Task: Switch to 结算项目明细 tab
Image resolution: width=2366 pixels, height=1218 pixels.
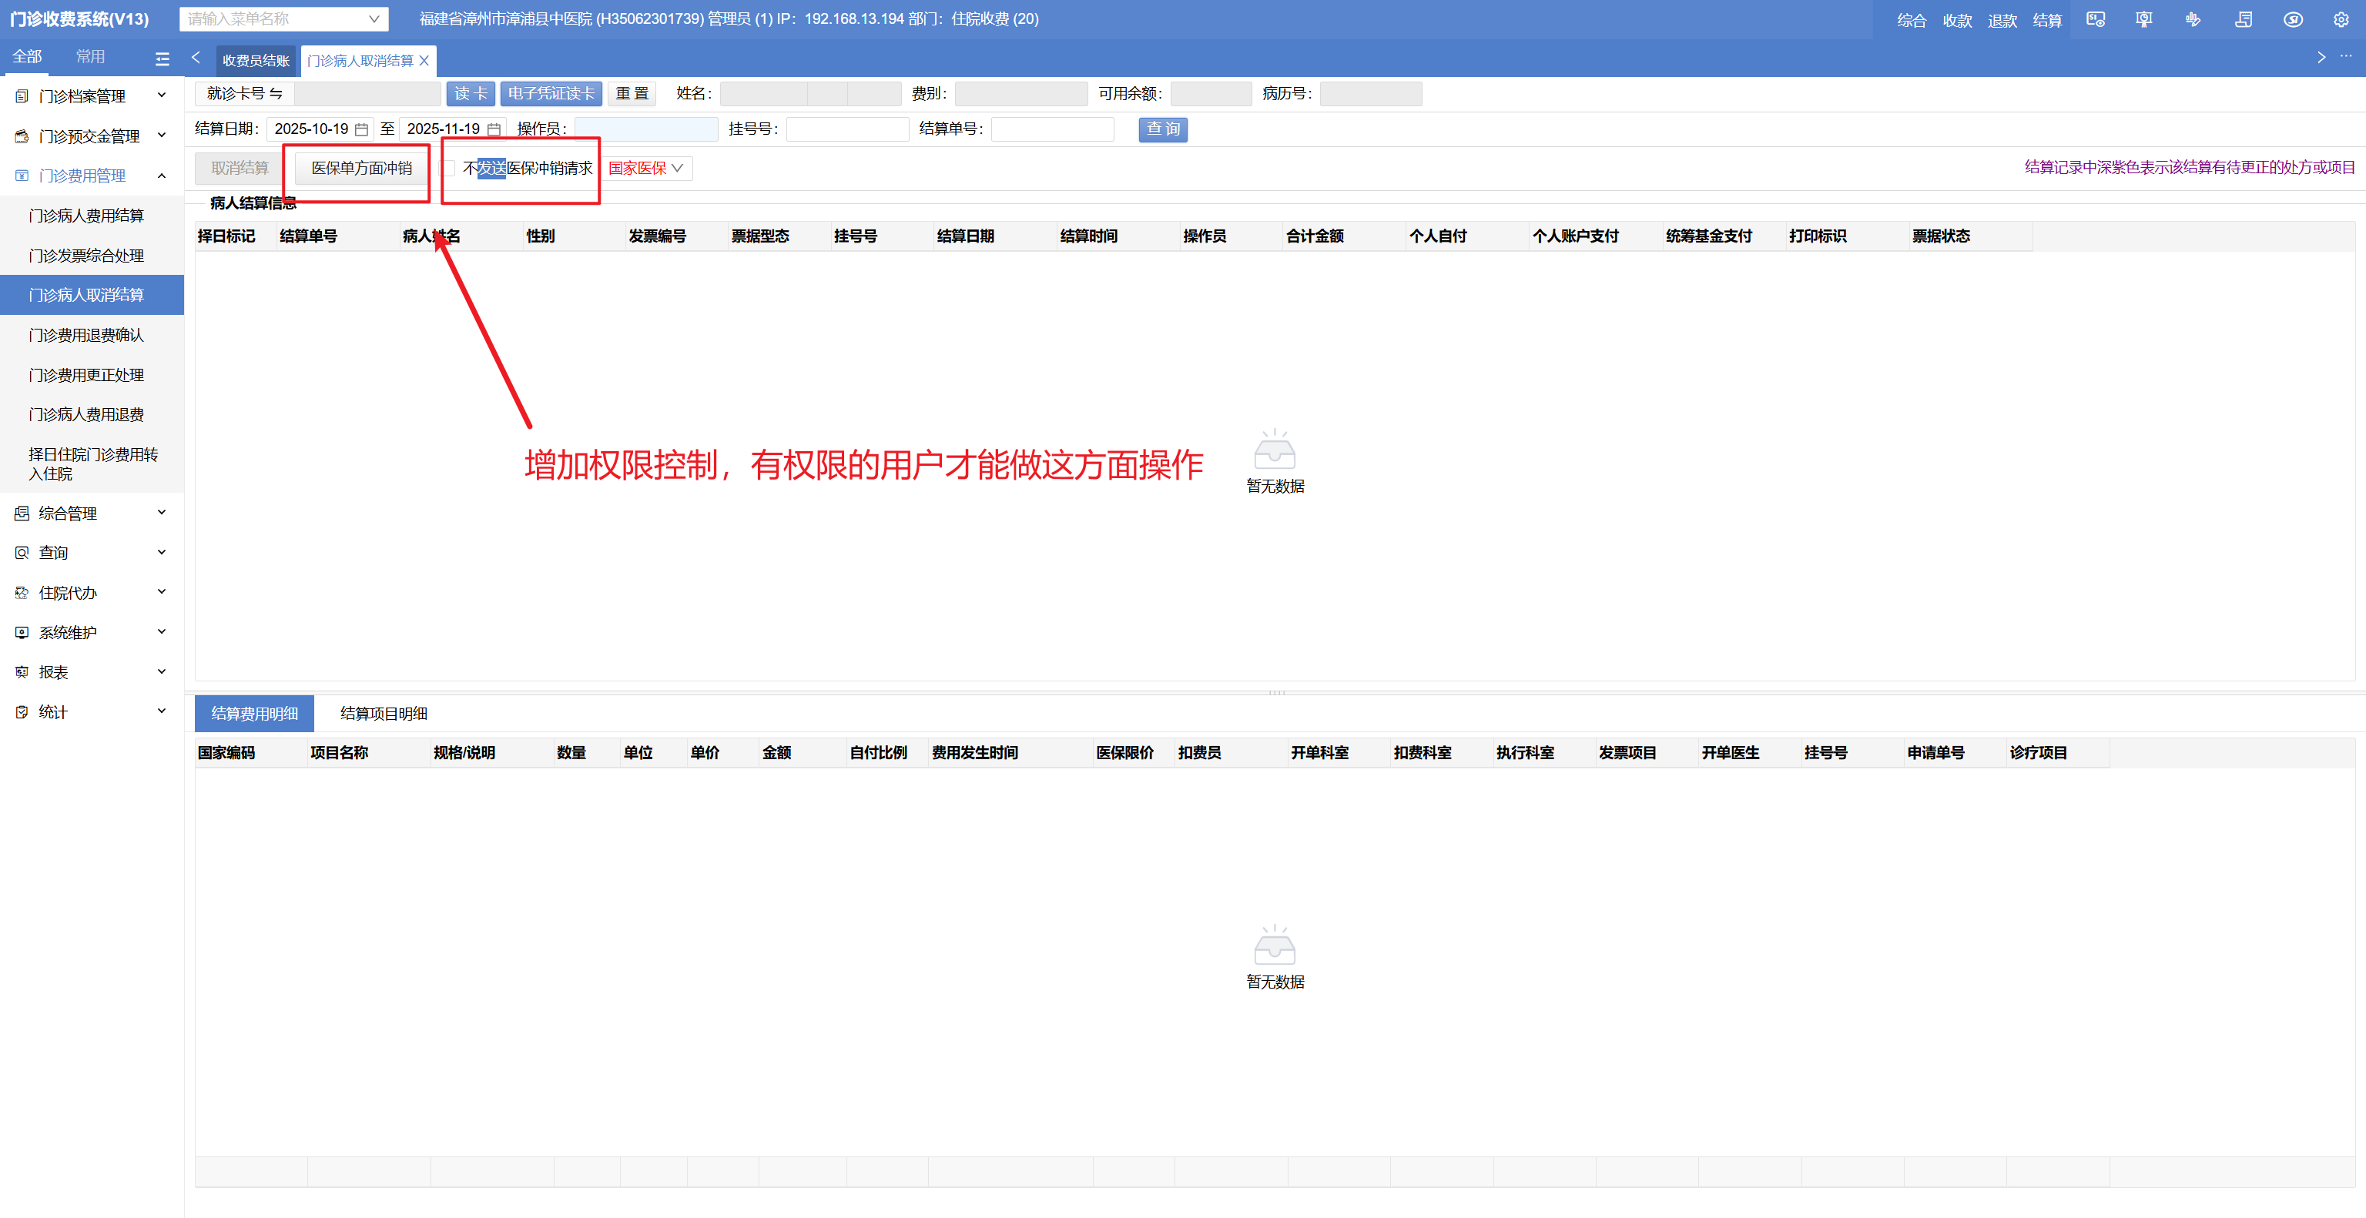Action: click(383, 713)
